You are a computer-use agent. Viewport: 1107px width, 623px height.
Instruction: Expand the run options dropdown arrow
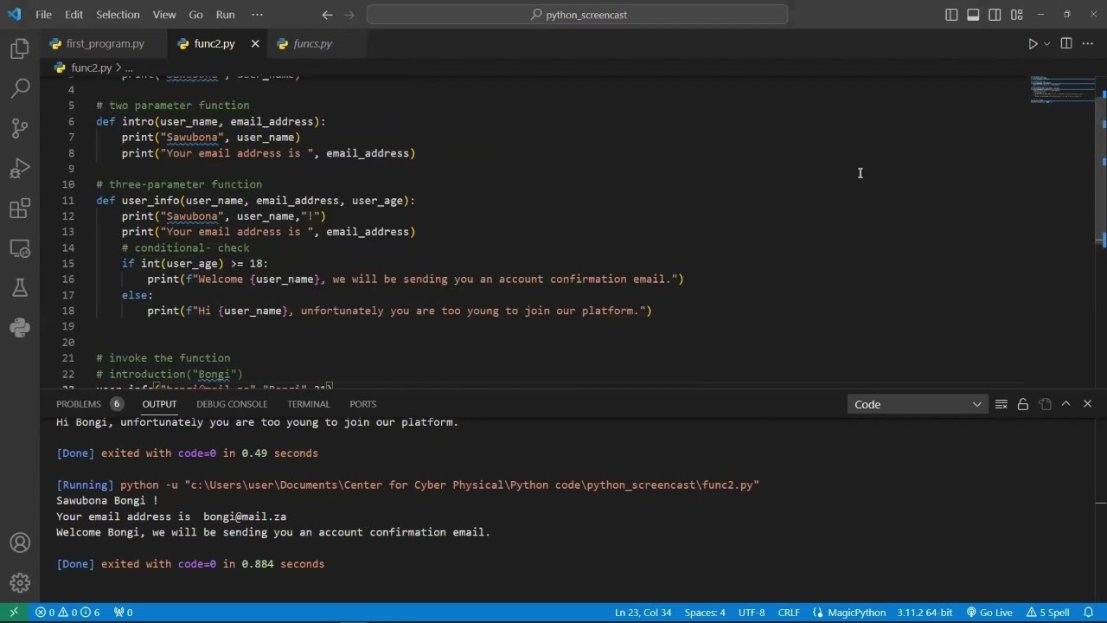tap(1047, 44)
